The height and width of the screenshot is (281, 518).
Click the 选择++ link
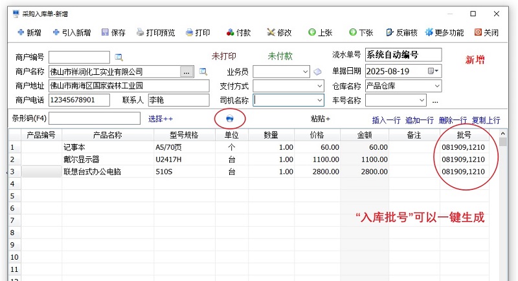[x=161, y=119]
